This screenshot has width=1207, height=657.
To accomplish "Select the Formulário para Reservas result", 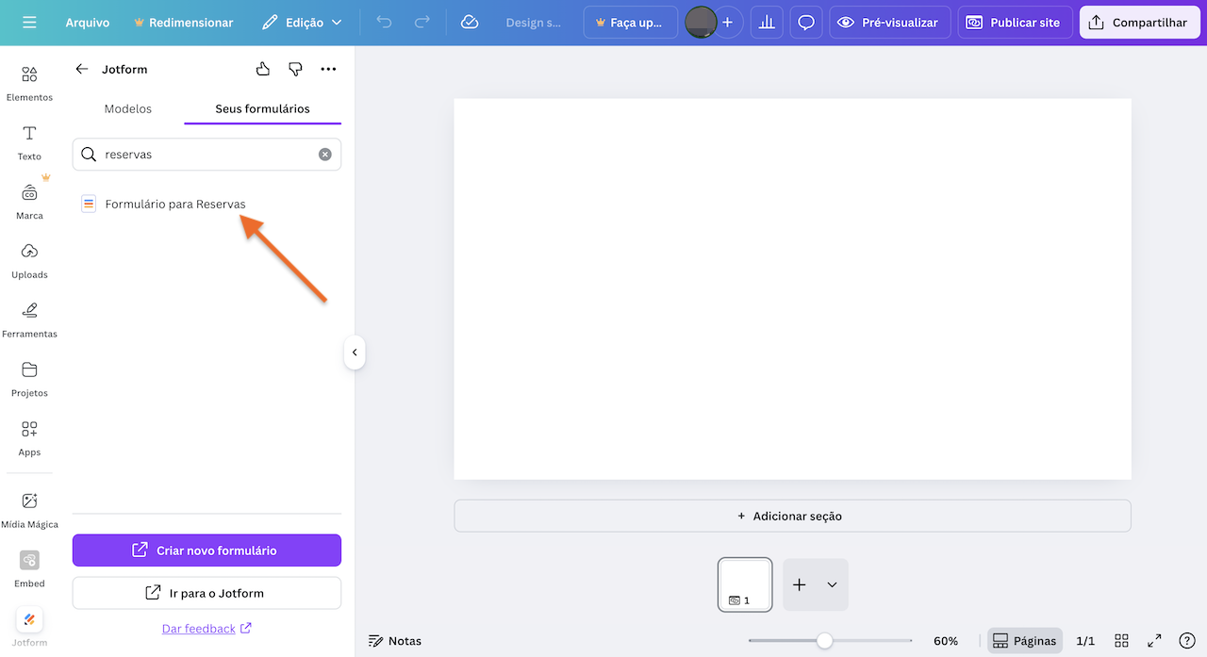I will 175,204.
